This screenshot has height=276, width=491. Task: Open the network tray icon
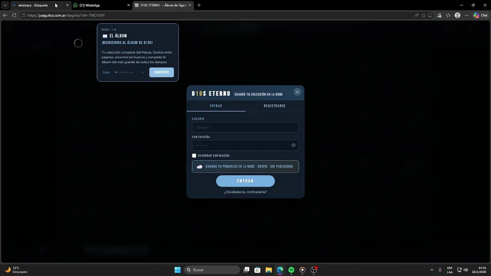(459, 270)
